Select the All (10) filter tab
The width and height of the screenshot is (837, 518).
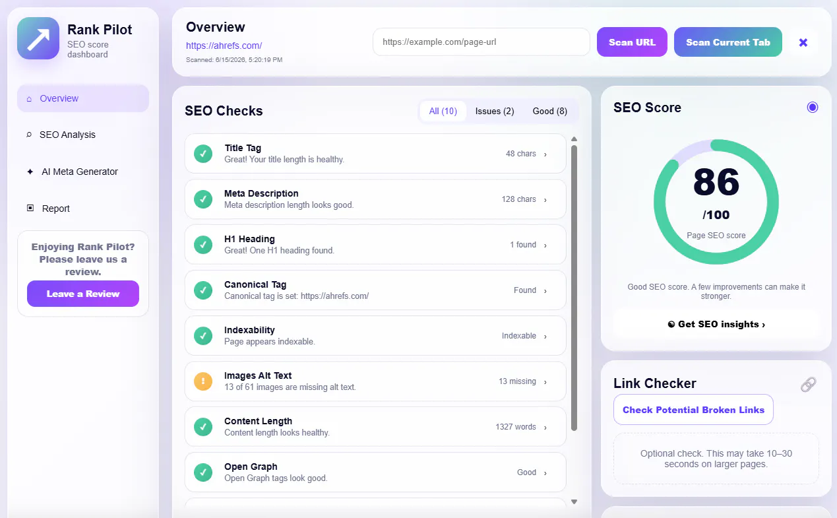click(443, 112)
